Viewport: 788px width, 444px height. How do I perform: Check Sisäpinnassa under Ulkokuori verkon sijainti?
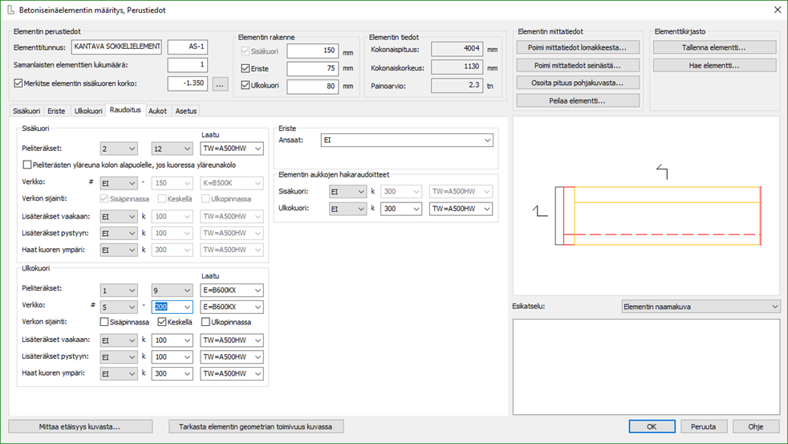click(x=105, y=322)
